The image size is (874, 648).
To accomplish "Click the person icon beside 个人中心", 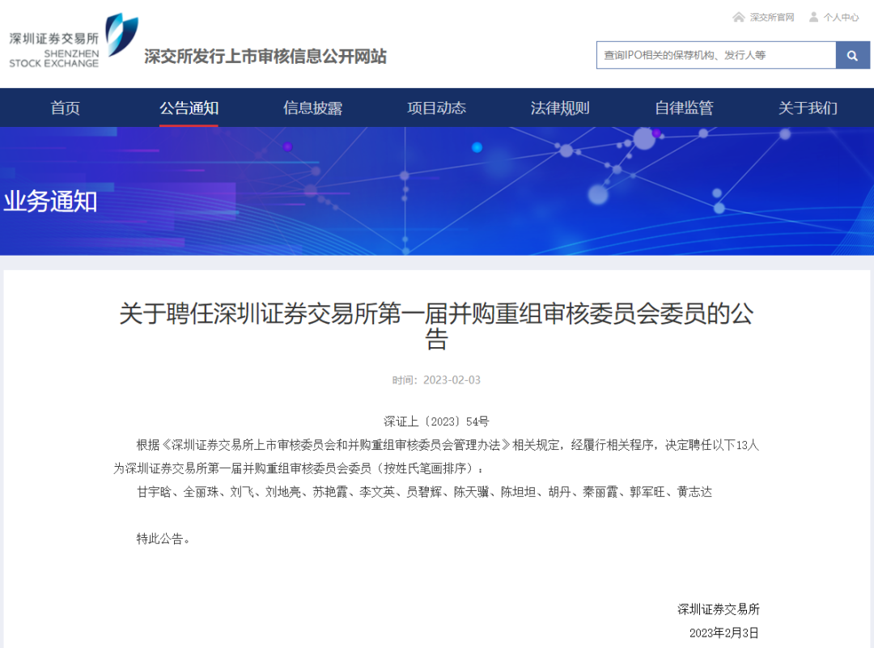I will click(814, 17).
